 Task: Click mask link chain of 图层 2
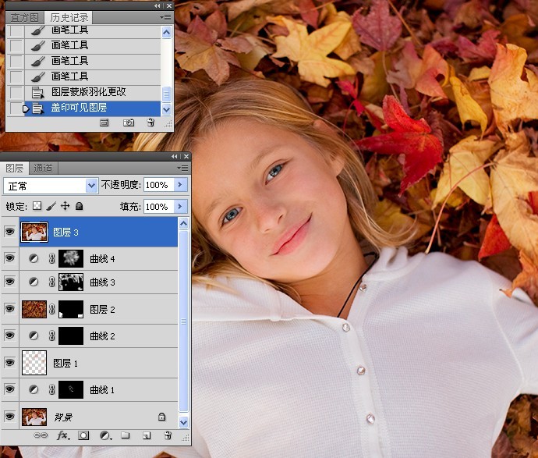51,309
